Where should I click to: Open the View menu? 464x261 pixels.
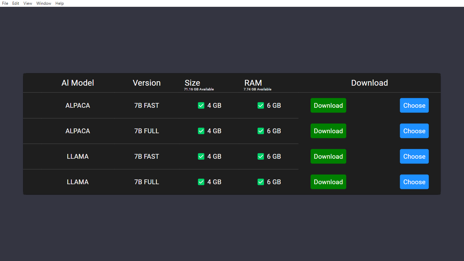pyautogui.click(x=28, y=3)
